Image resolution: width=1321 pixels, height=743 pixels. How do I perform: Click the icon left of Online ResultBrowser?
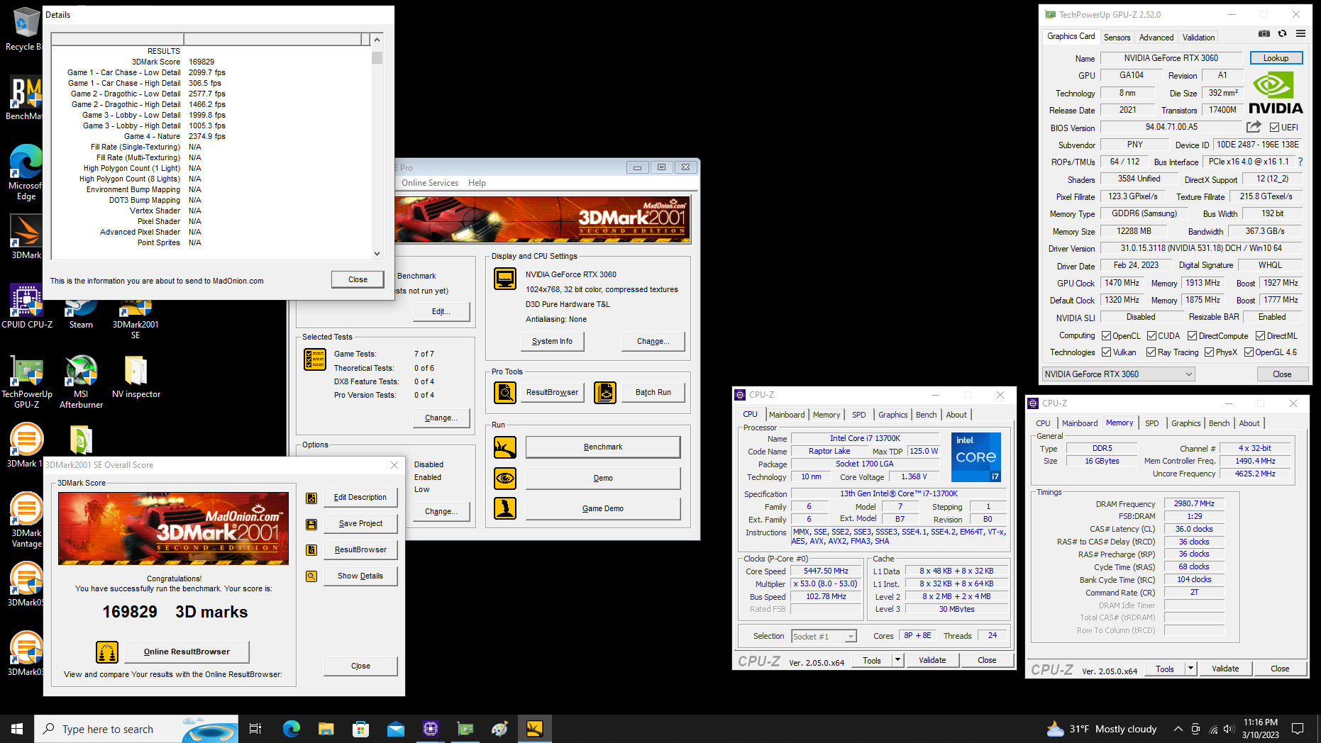pyautogui.click(x=107, y=652)
